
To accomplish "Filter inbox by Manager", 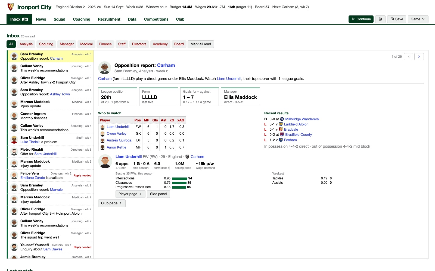I will [67, 44].
